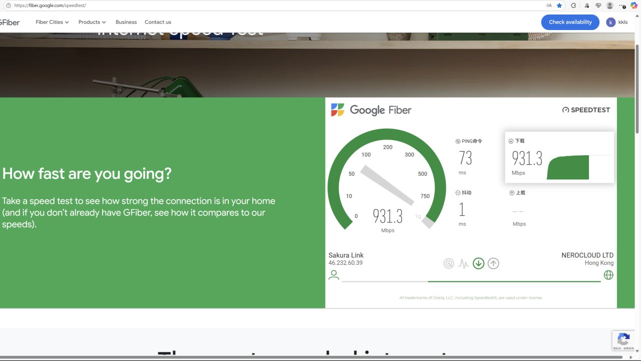Click the 下载 download label icon
This screenshot has height=361, width=641.
coord(511,141)
